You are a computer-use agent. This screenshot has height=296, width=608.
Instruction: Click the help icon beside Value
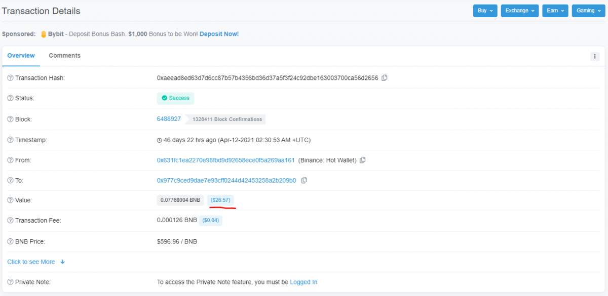click(9, 200)
